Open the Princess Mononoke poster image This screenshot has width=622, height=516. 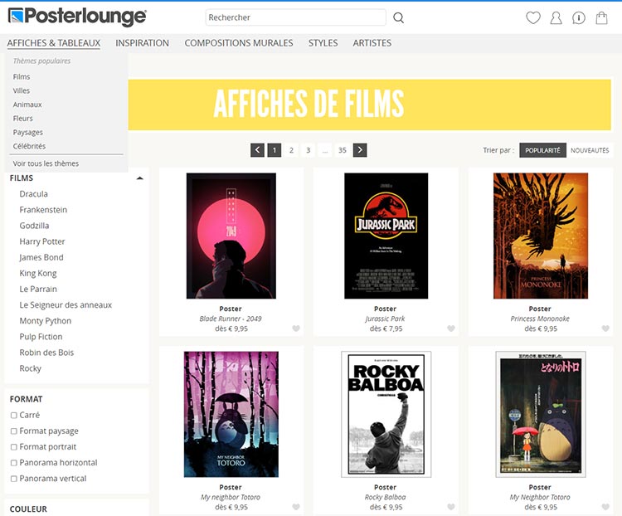[x=541, y=236]
